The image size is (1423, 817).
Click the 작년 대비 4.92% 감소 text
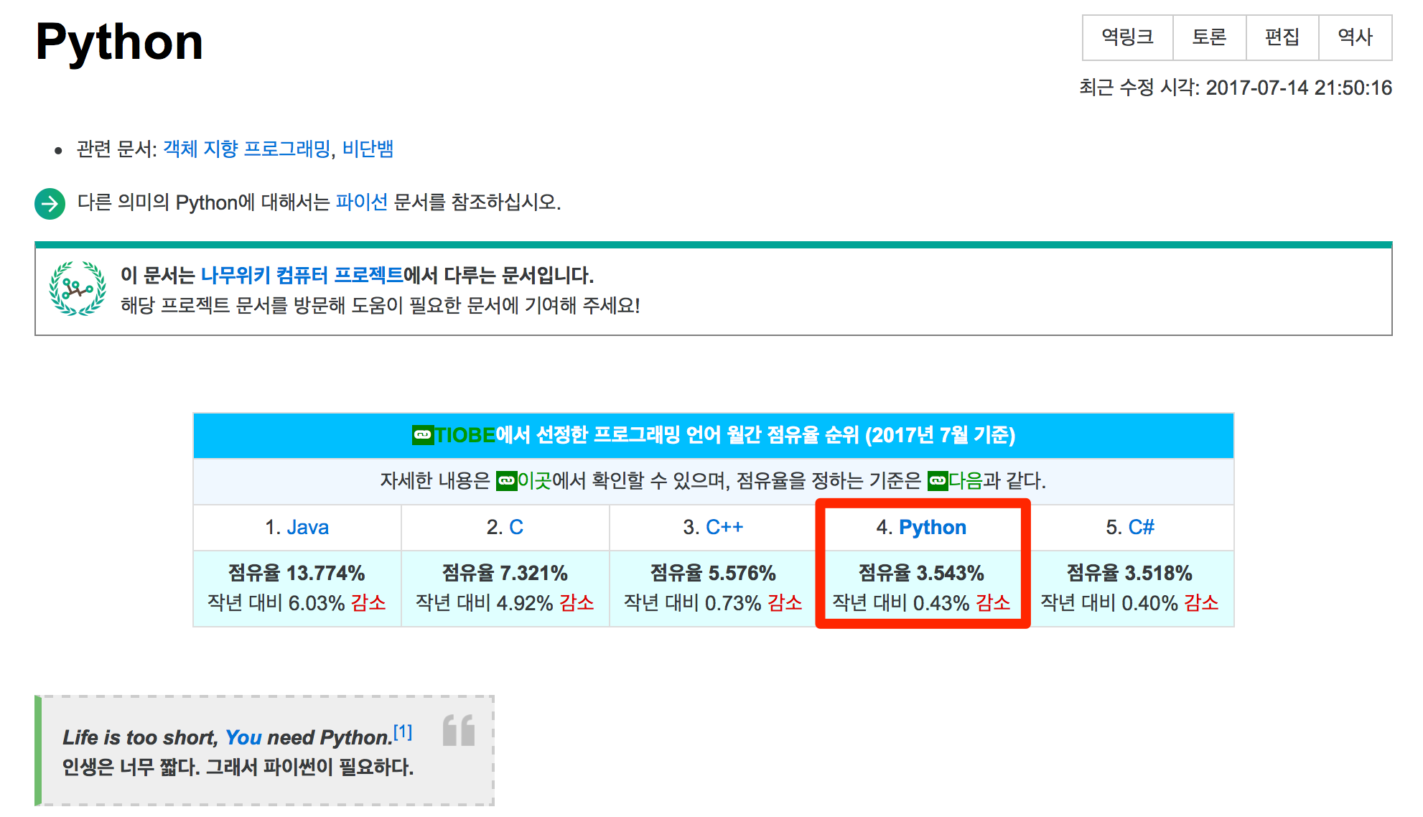tap(505, 603)
